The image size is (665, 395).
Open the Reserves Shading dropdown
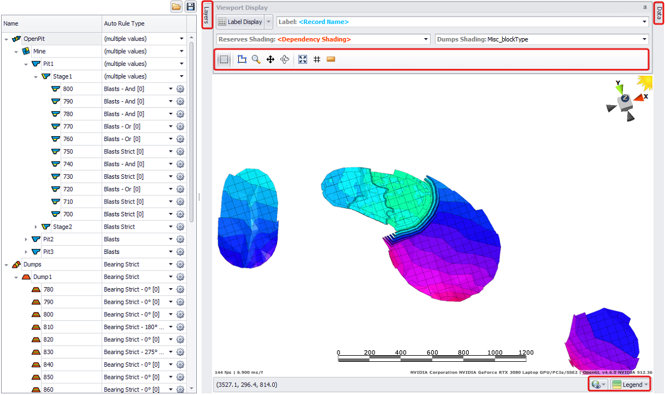426,40
